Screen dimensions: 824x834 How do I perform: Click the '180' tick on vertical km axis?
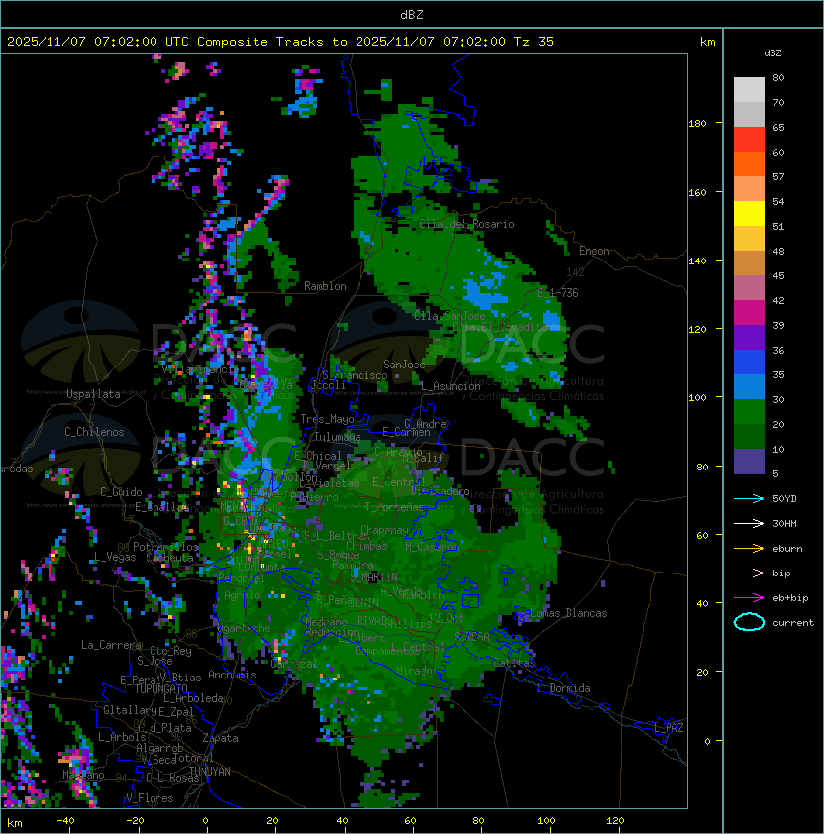point(697,124)
